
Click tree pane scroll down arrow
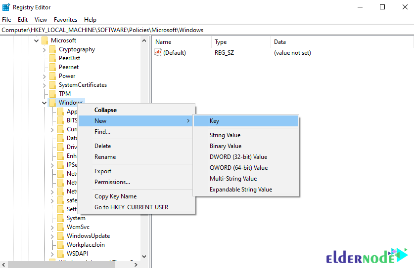point(144,257)
